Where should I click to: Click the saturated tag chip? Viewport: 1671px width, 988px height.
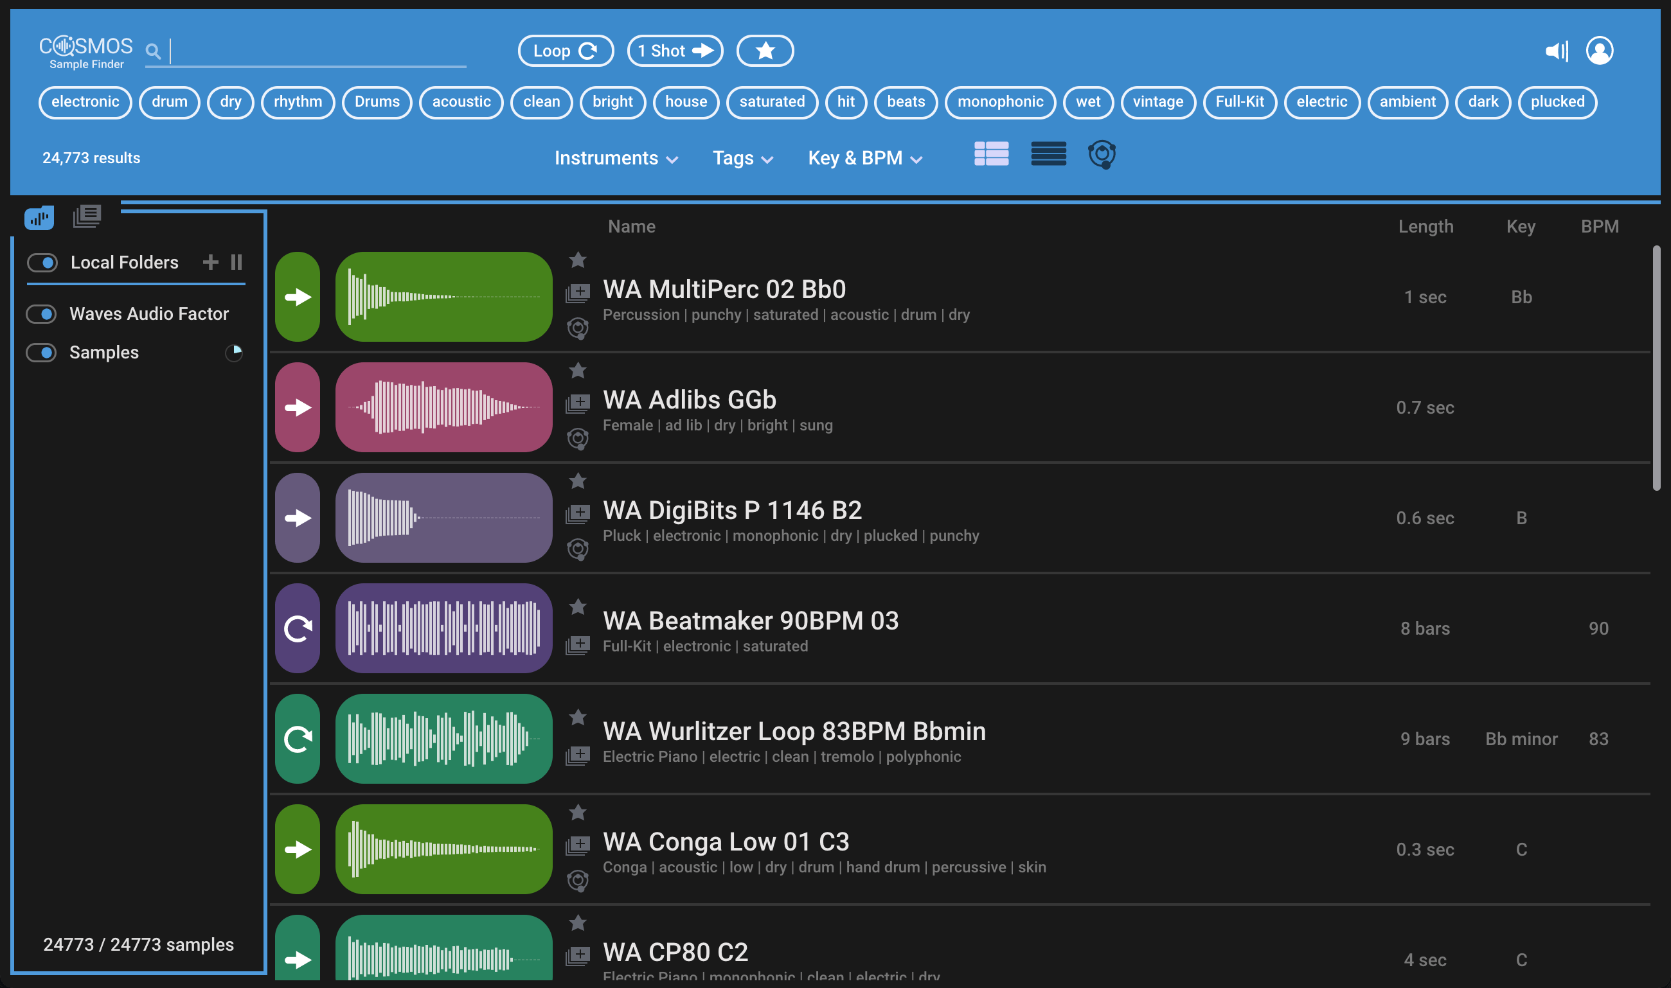(x=771, y=102)
